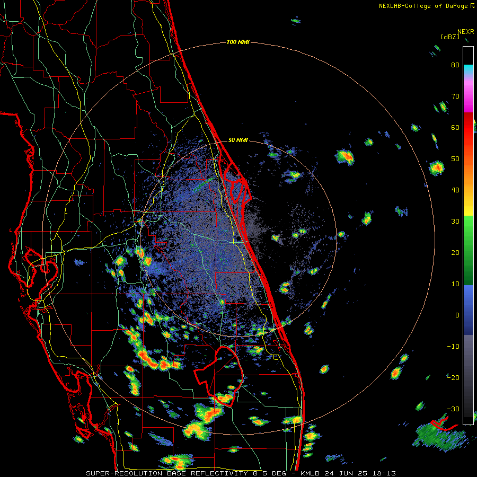Click the 10 value on dBZ scale
The image size is (477, 477).
click(x=455, y=284)
